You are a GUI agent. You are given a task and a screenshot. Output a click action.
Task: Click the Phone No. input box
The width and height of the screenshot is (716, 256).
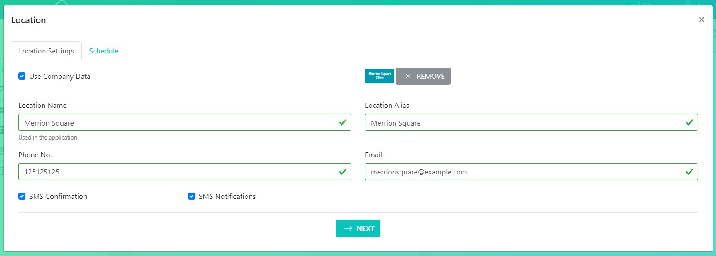click(177, 172)
